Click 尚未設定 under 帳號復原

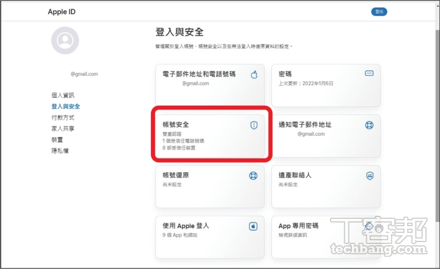[172, 185]
